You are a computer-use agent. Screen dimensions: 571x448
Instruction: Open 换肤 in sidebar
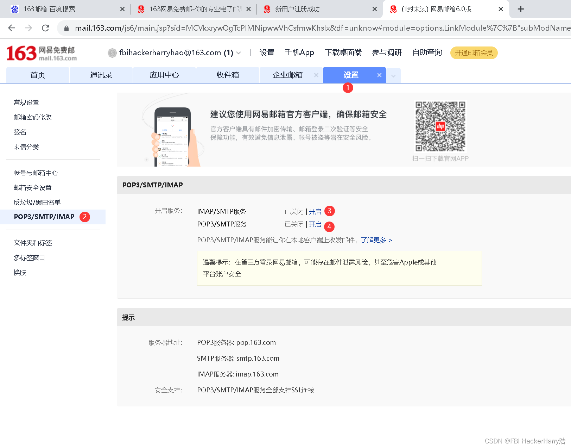pos(20,273)
